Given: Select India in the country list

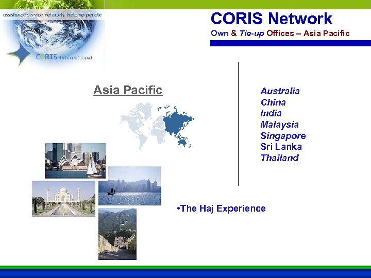Looking at the screenshot, I should (271, 113).
